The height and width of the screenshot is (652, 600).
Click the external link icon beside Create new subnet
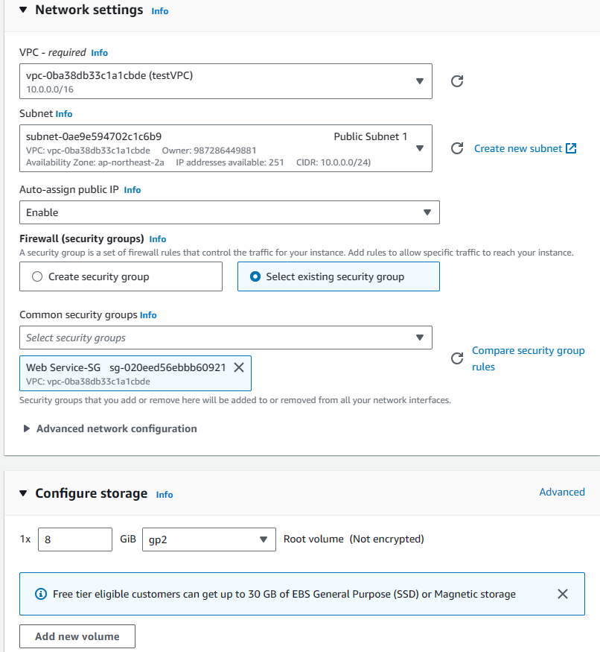[x=571, y=148]
